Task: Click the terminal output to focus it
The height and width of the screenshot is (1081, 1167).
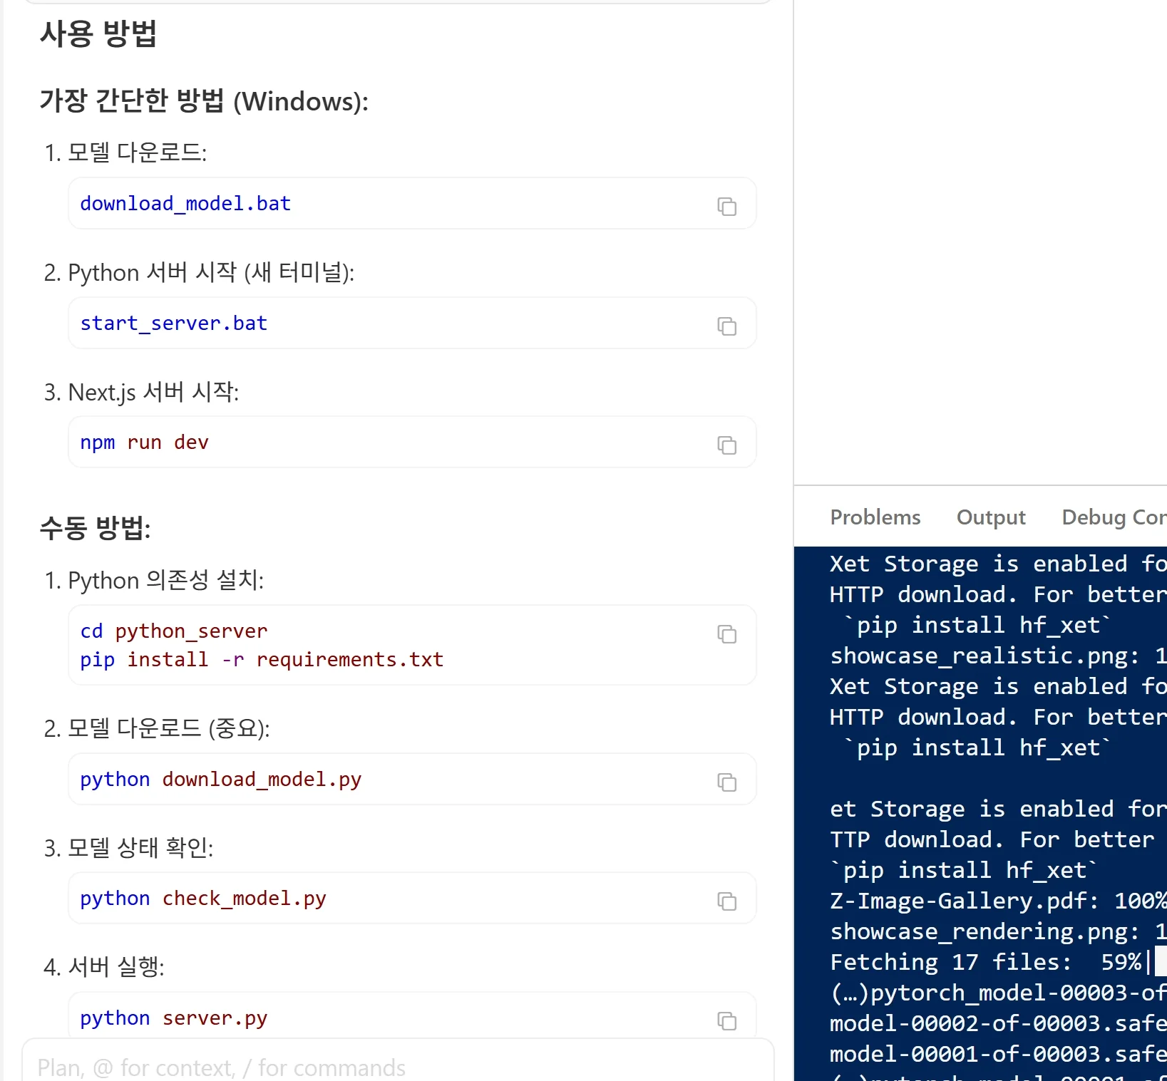Action: pyautogui.click(x=984, y=784)
